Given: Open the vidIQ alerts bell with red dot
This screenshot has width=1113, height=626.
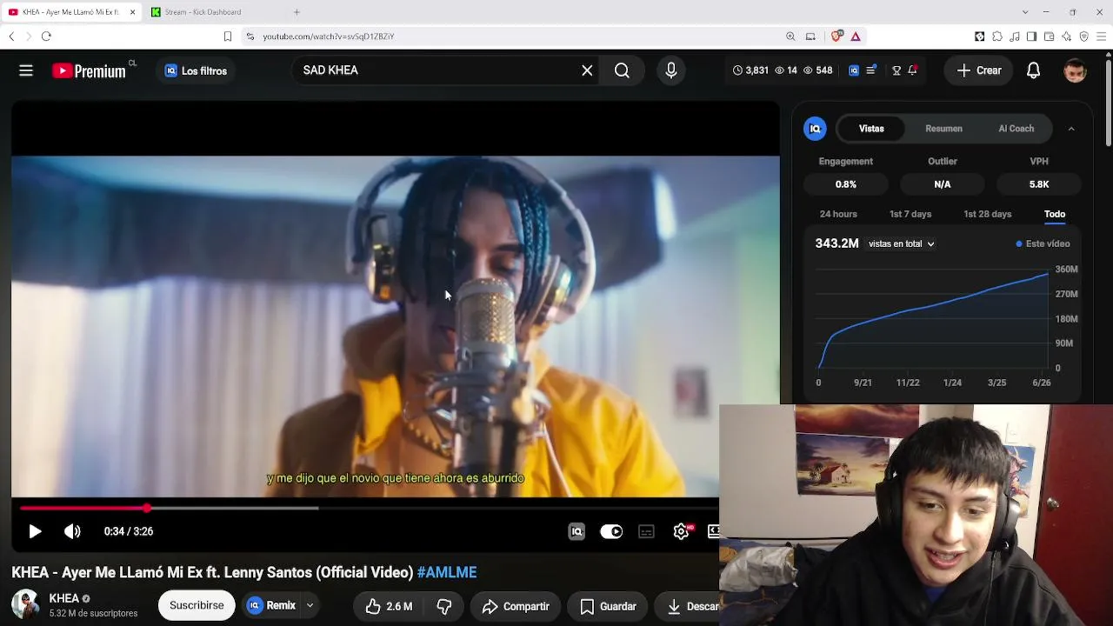Looking at the screenshot, I should coord(912,70).
